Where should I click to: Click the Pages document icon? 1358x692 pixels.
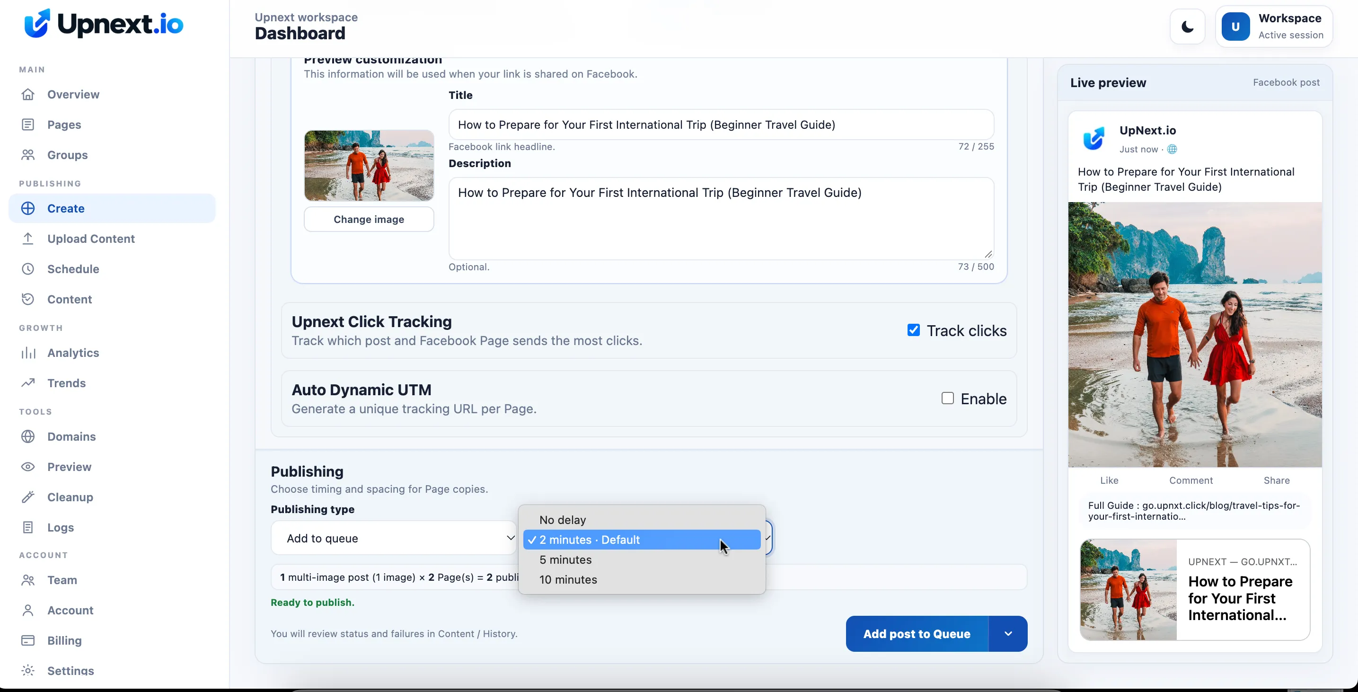28,124
